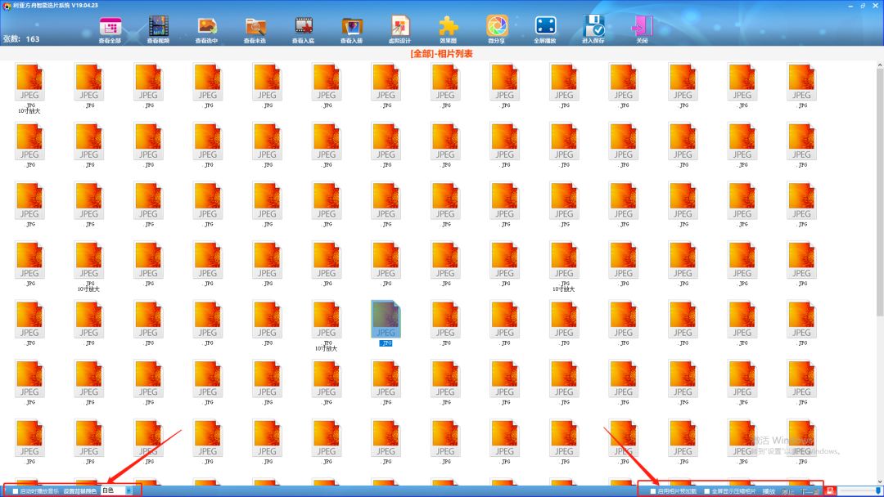Click the 关闭 exit door icon
The image size is (884, 497).
pos(642,29)
